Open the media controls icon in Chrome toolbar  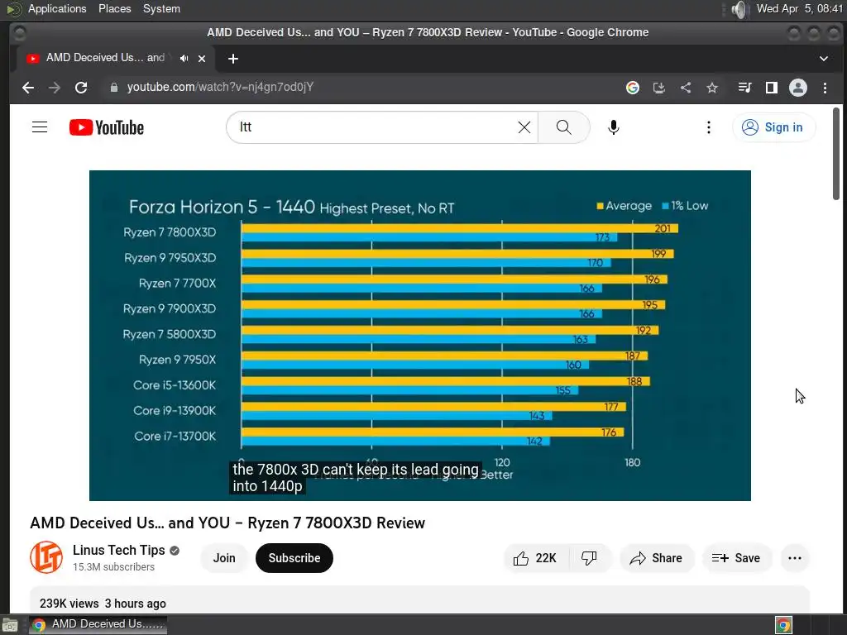(745, 88)
